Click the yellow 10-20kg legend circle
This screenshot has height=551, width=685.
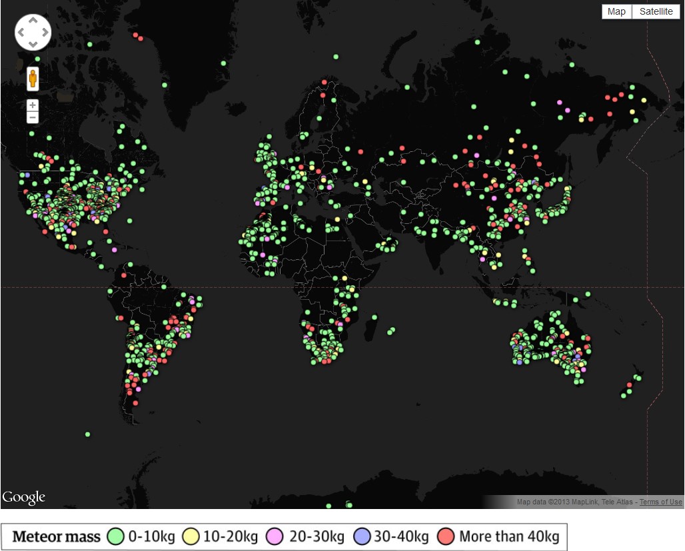point(191,536)
